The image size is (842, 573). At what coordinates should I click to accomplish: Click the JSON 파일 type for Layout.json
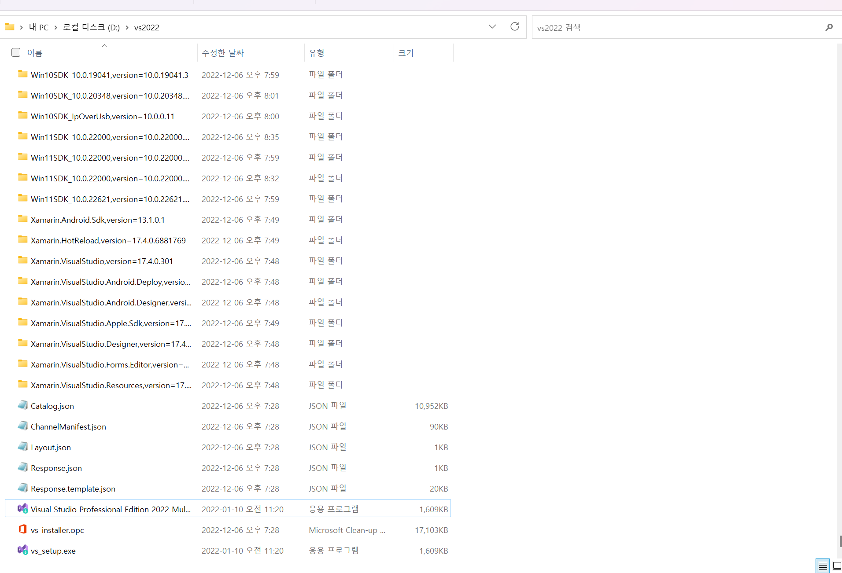pyautogui.click(x=328, y=447)
